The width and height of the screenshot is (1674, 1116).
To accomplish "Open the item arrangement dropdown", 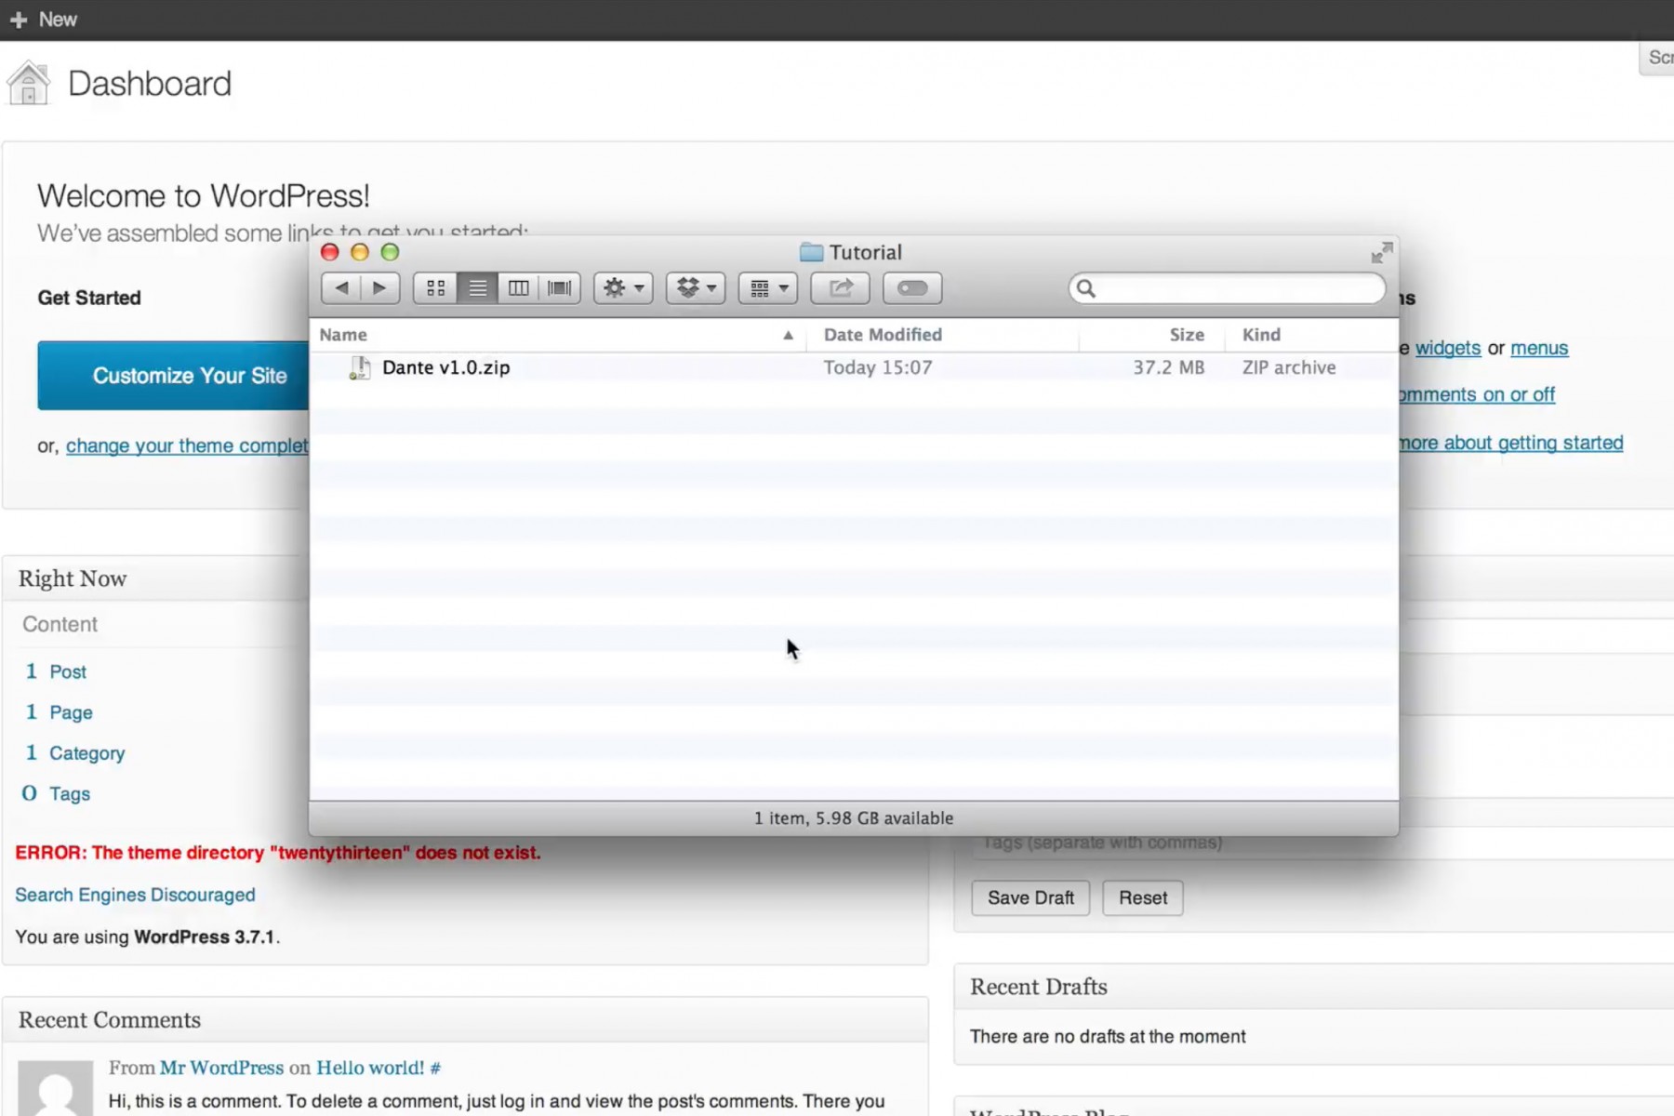I will [768, 288].
